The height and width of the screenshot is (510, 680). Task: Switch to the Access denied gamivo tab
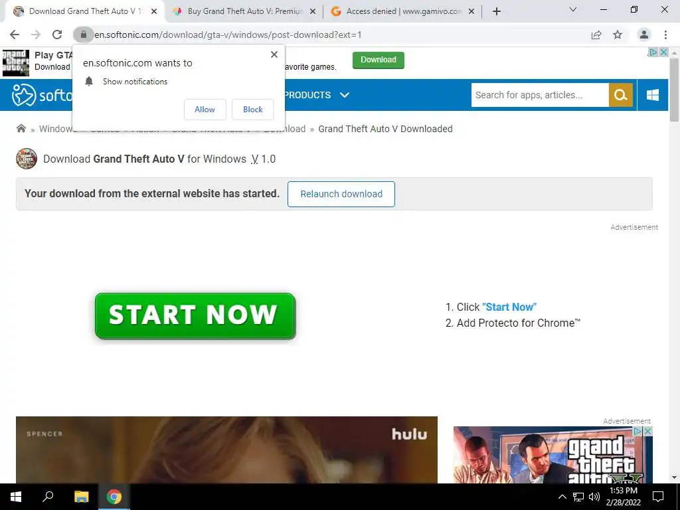(x=403, y=11)
